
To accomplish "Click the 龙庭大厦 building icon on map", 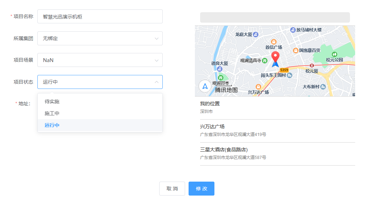I will [x=256, y=34].
